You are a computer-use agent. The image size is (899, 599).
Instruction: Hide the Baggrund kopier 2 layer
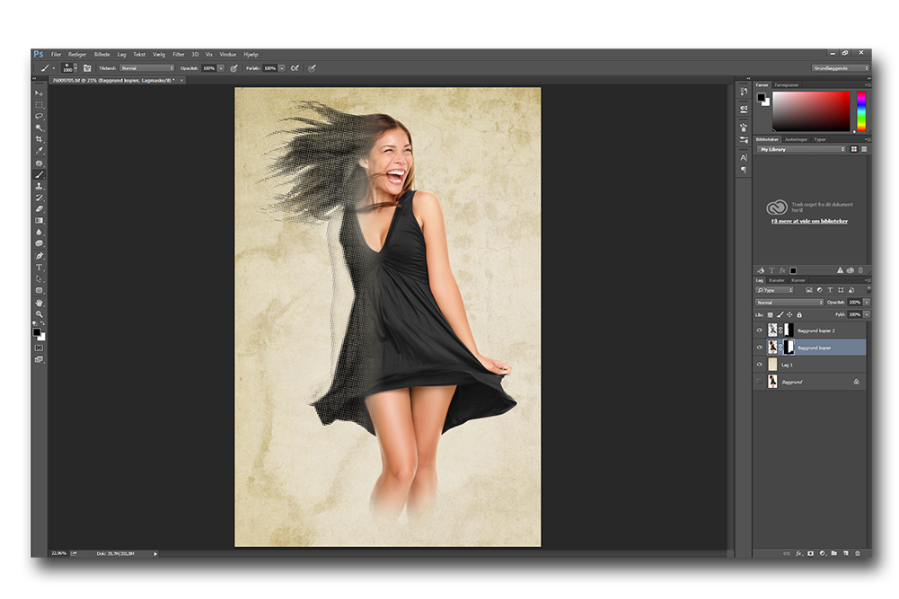point(760,330)
